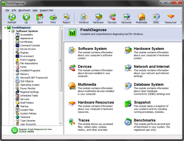Screen dimensions: 184x141
Task: Open the ODBC toolbar icon
Action: [x=156, y=17]
